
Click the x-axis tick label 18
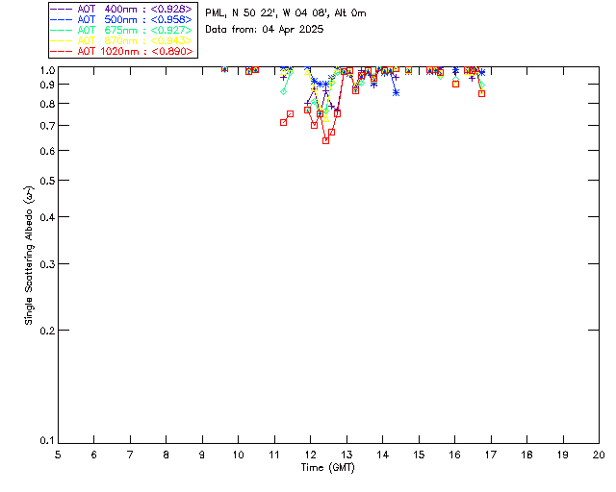526,455
